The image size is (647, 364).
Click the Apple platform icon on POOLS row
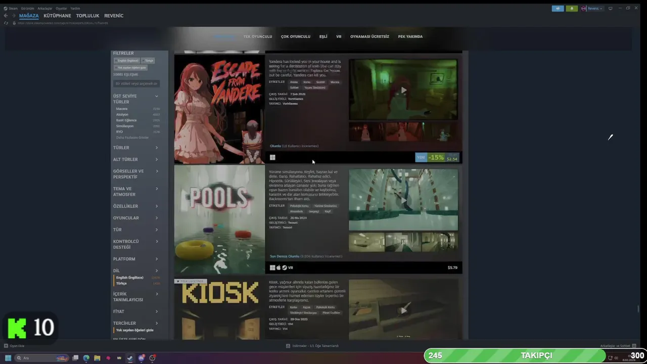279,267
